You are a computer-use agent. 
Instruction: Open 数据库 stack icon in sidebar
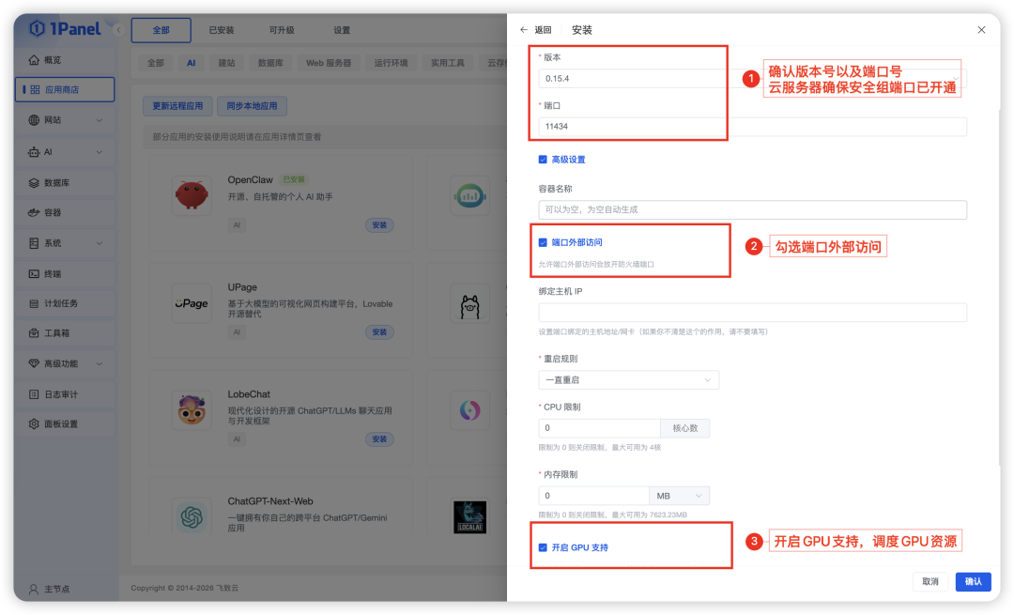coord(34,183)
